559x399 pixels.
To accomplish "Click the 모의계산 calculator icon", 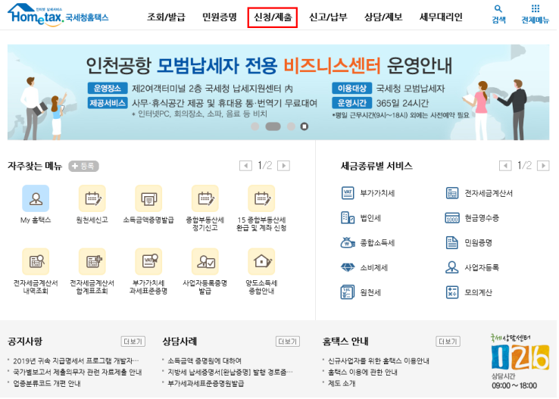I will click(452, 292).
